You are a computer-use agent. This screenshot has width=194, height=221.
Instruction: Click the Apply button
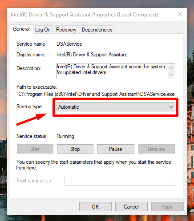click(x=167, y=207)
